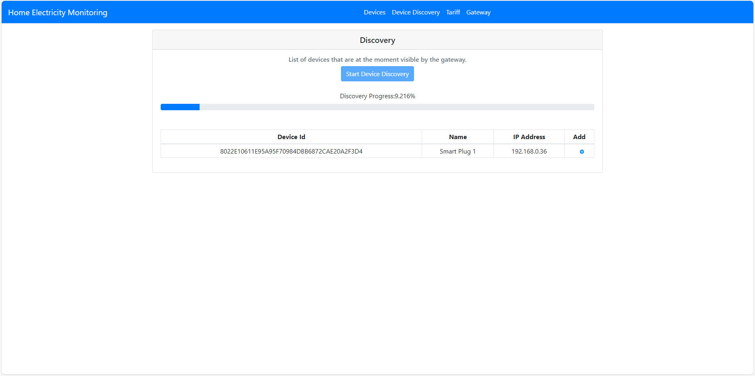
Task: Click the Smart Plug 1 name cell
Action: [457, 151]
